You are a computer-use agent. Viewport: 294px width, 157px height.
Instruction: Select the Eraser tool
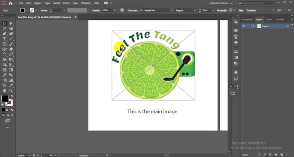pyautogui.click(x=11, y=49)
